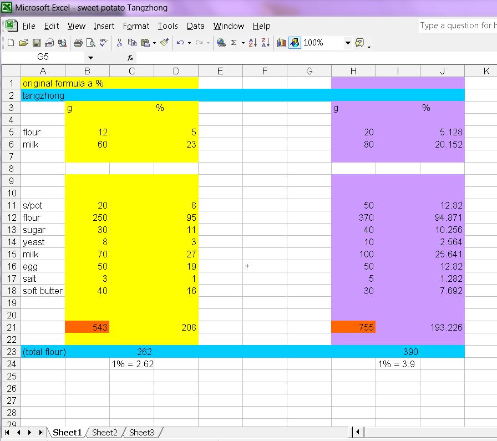Open the Format menu
This screenshot has width=497, height=441.
coord(136,26)
